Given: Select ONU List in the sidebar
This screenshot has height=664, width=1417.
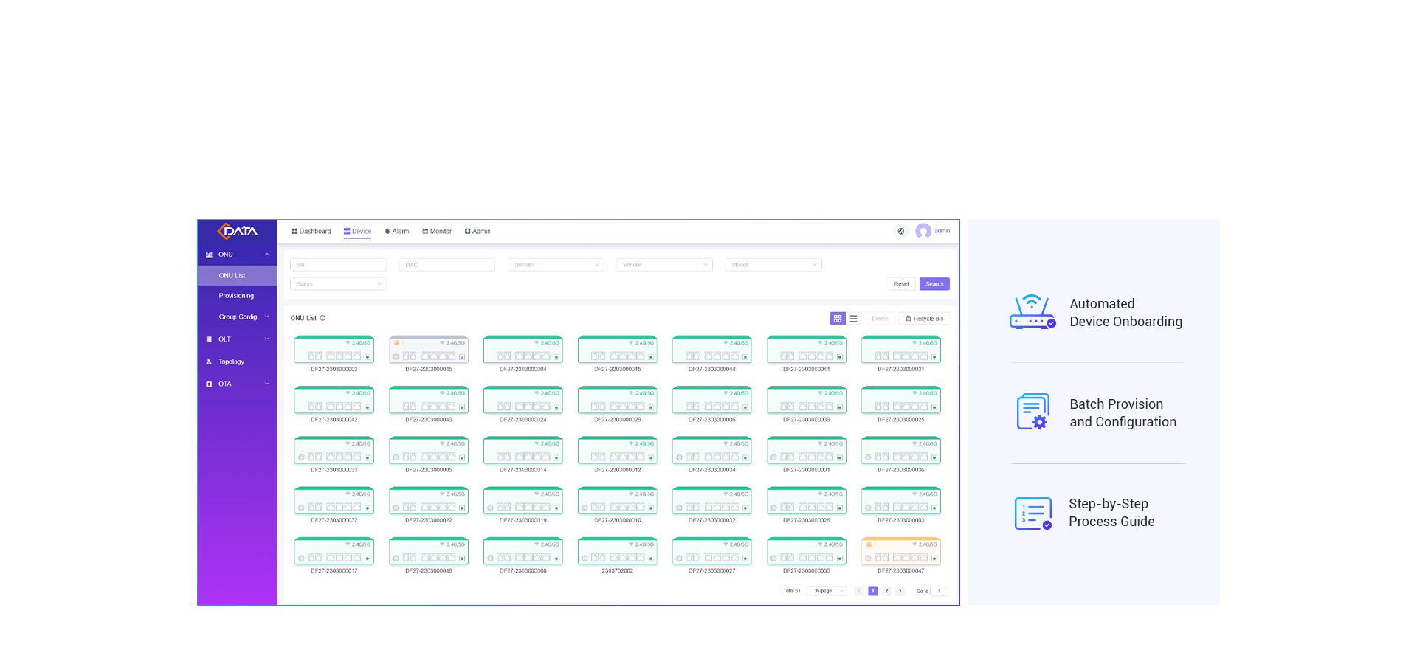Looking at the screenshot, I should click(x=237, y=276).
